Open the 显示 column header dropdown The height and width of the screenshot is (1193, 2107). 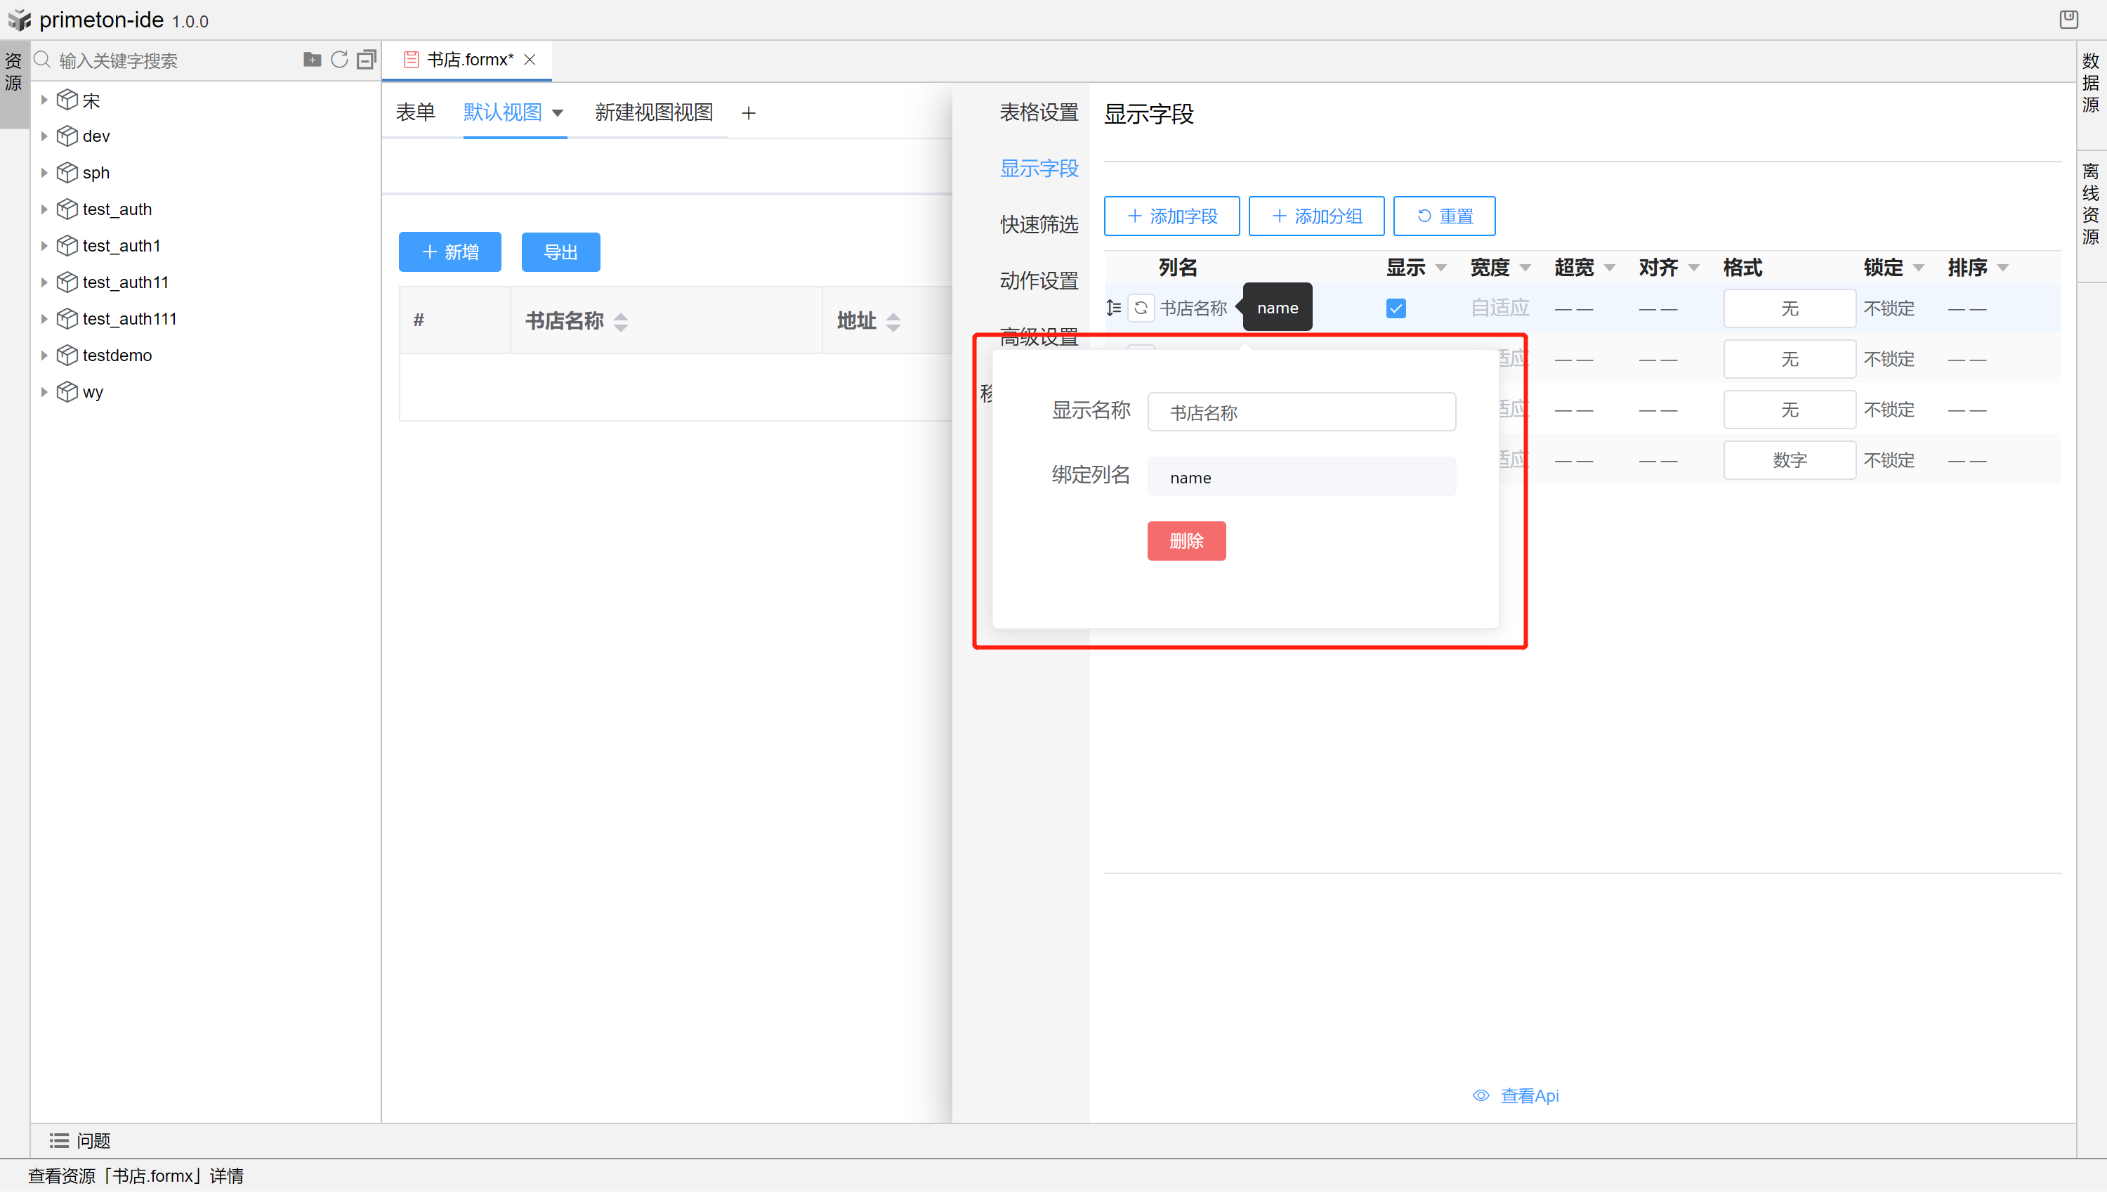pos(1441,268)
